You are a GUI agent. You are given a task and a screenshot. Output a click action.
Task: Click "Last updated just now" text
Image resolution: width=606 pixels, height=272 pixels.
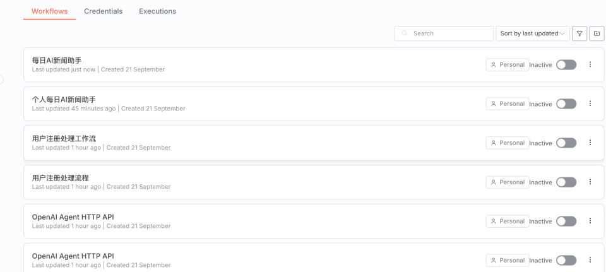point(63,69)
